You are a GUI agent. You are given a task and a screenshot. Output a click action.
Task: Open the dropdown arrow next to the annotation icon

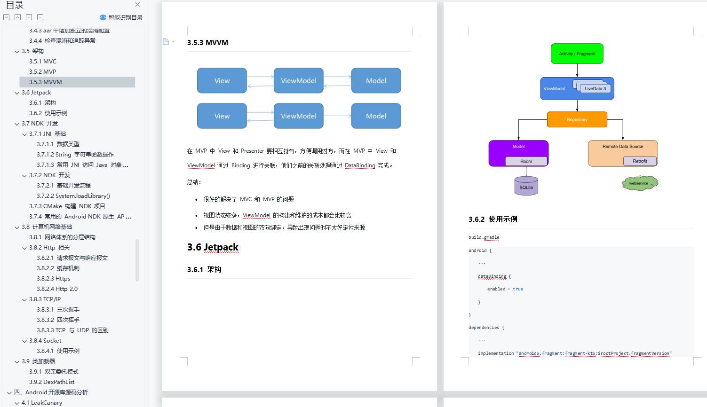[173, 41]
